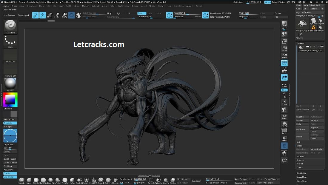Toggle Transp transparency button
Screen dimensions: 328x185
284,138
